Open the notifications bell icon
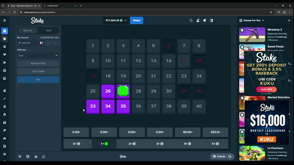Screen dimensions: 294x165 [x=205, y=20]
